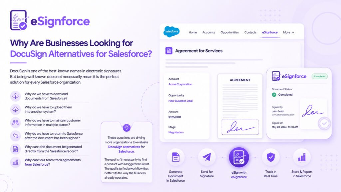Viewport: 341px width, 192px height.
Task: Click the Send for Signature paper plane icon
Action: click(x=207, y=157)
